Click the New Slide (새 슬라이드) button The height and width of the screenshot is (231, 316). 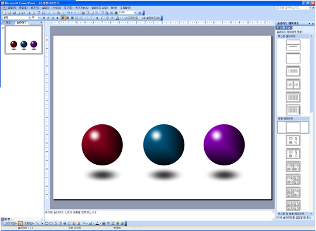tap(150, 18)
